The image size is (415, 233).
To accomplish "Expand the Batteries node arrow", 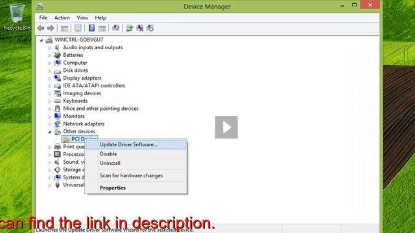I will click(x=49, y=56).
